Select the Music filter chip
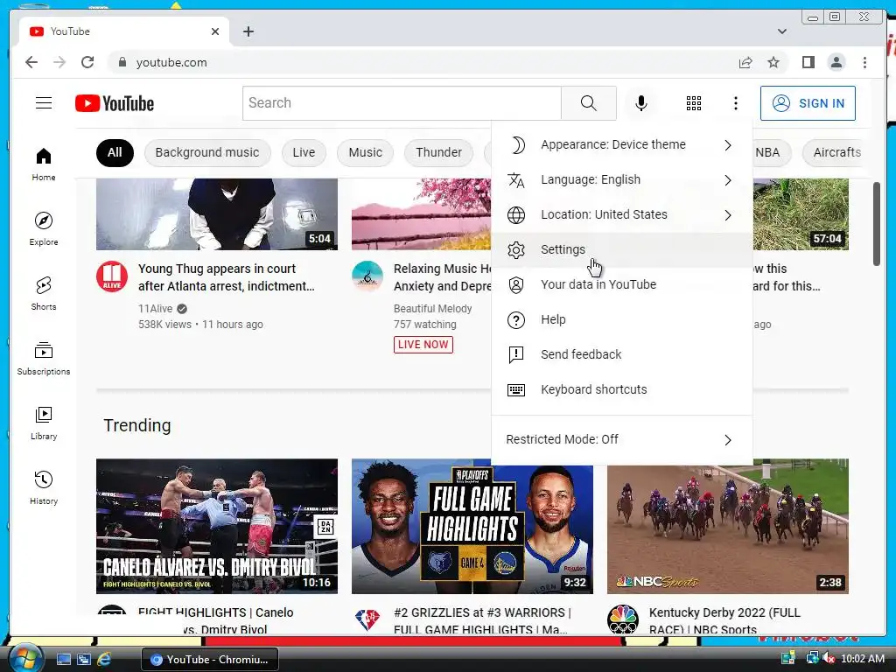Screen dimensions: 896x672 (365, 152)
